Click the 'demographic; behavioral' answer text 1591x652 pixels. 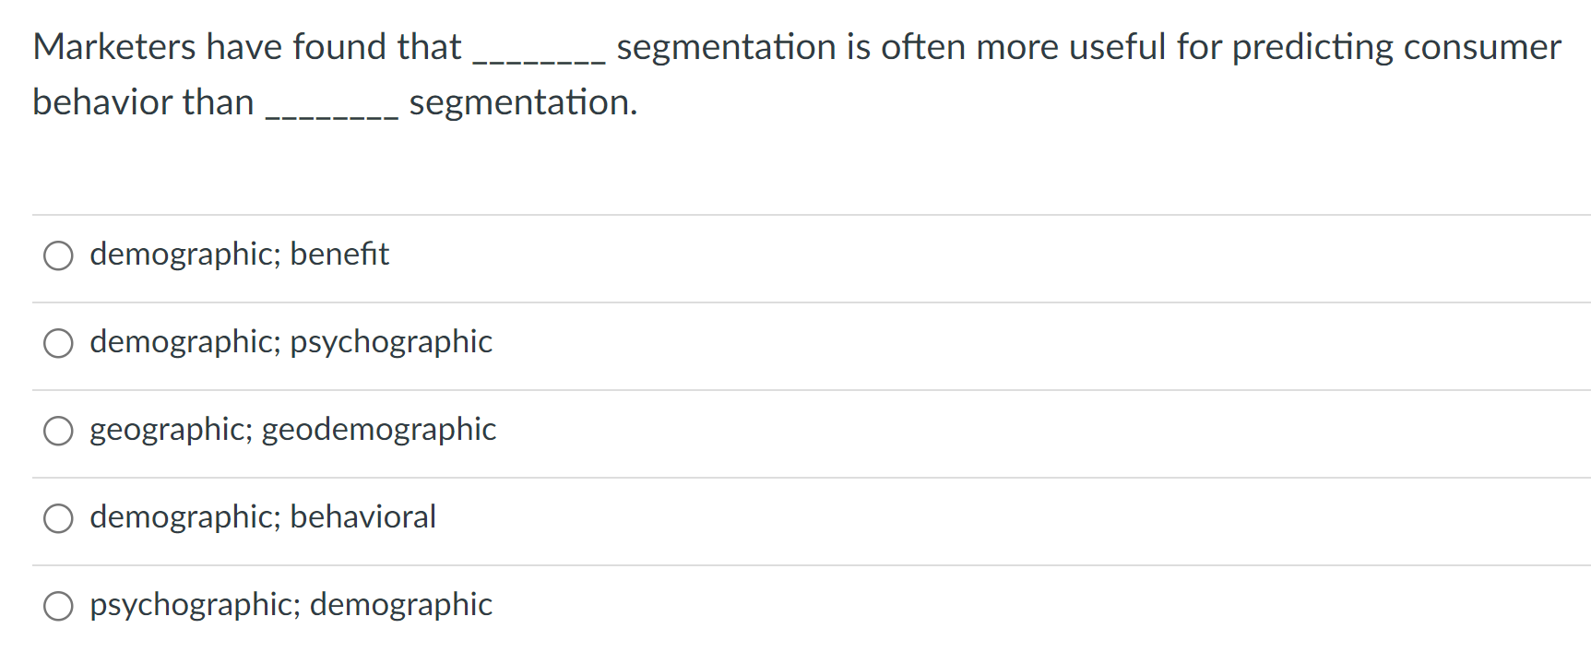click(x=263, y=517)
